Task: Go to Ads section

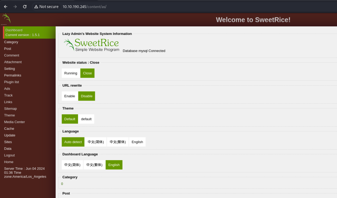Action: (x=7, y=89)
